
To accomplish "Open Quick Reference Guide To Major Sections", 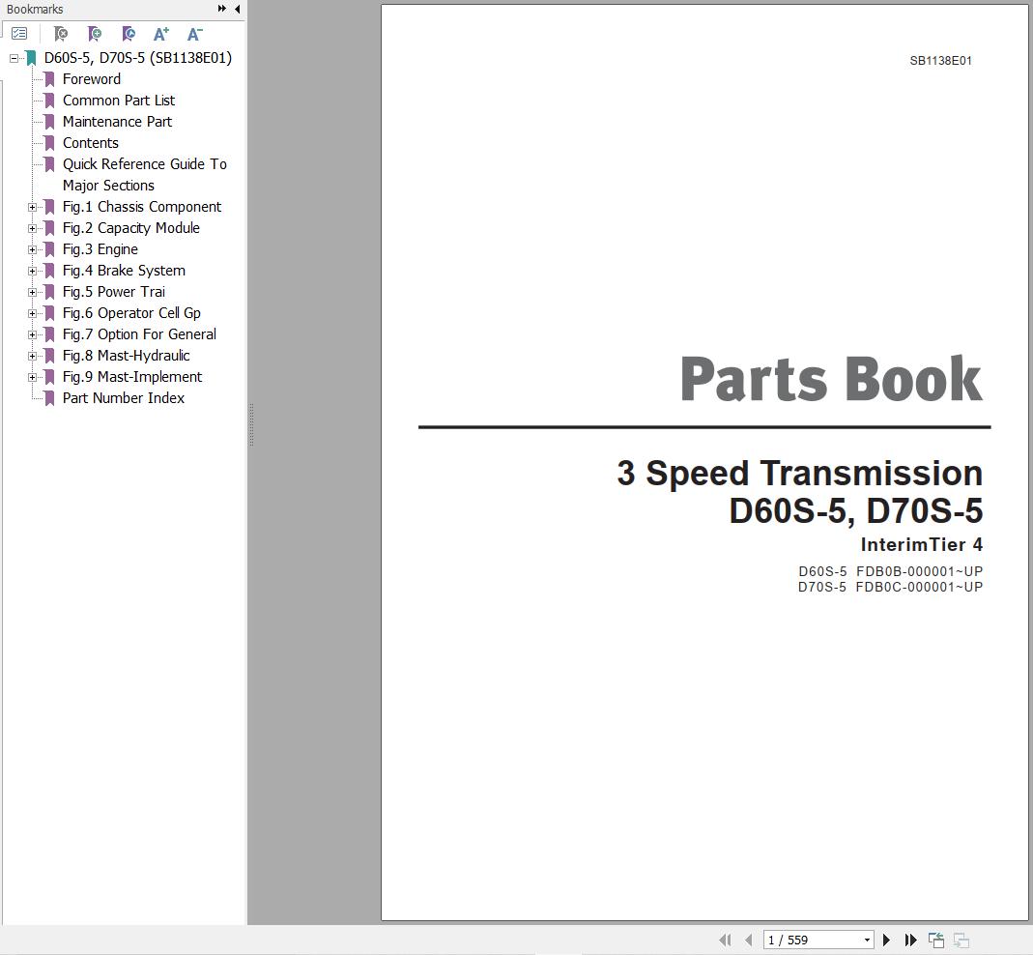I will click(x=144, y=175).
